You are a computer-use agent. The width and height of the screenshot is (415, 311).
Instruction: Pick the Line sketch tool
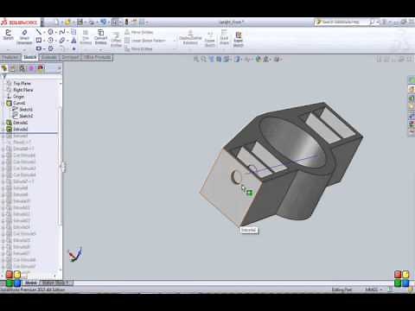coord(38,32)
